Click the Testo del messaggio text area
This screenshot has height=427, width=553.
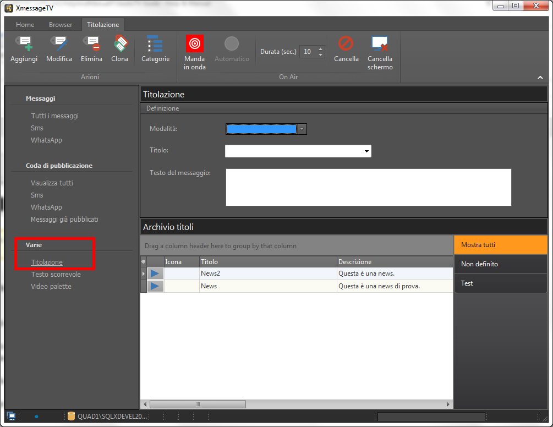click(x=369, y=187)
